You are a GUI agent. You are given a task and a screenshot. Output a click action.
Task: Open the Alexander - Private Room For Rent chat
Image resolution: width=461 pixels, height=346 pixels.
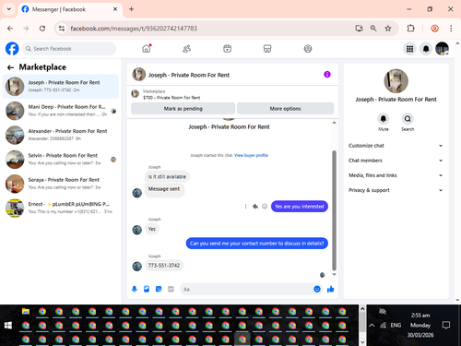pyautogui.click(x=61, y=135)
